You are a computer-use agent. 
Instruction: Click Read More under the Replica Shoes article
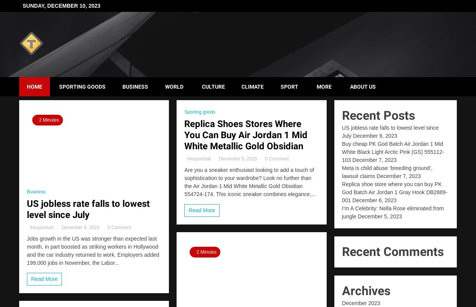pyautogui.click(x=202, y=210)
